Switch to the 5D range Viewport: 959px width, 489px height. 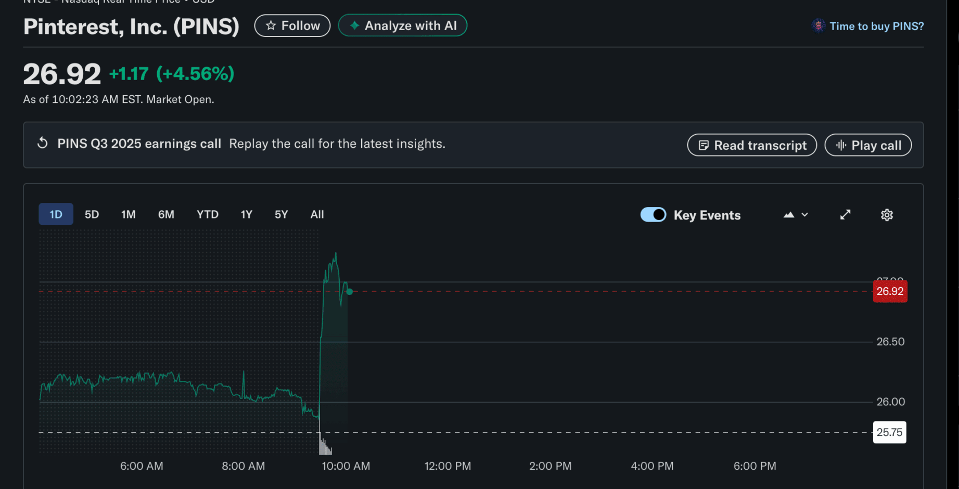(92, 214)
